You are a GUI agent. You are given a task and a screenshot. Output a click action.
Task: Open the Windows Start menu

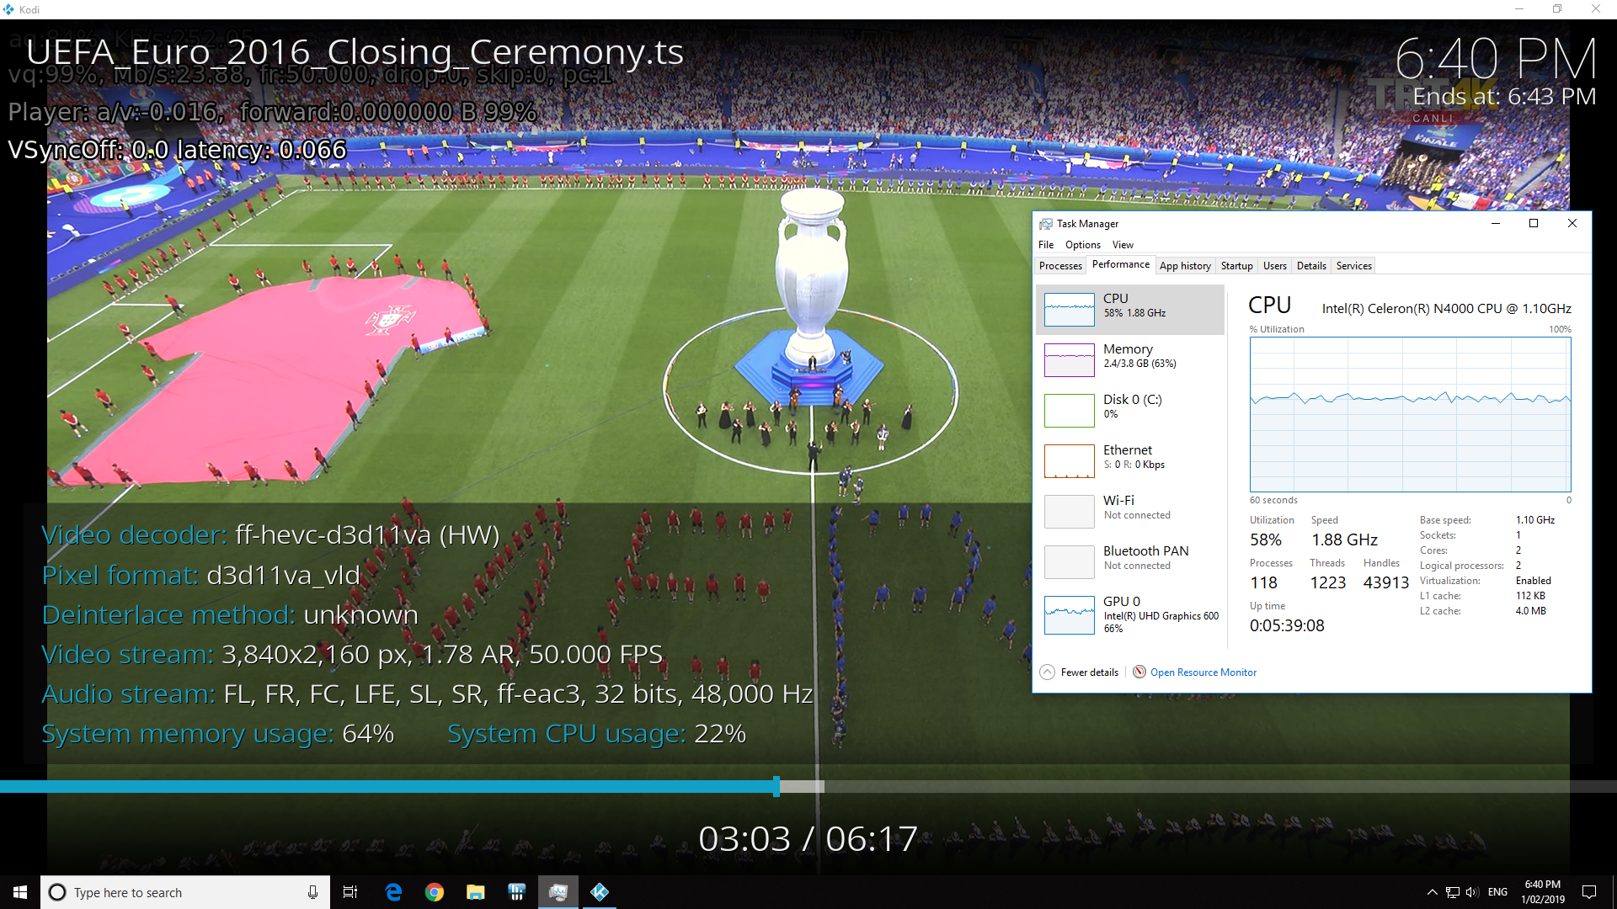click(x=20, y=892)
